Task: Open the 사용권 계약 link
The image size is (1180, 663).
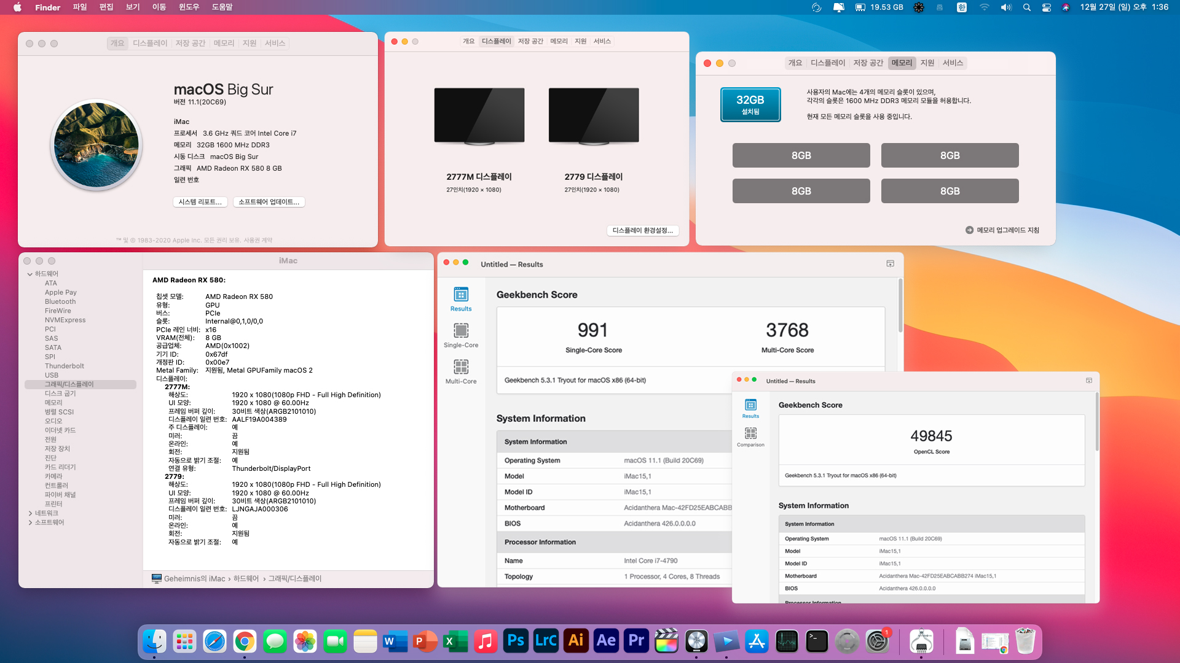Action: 258,240
